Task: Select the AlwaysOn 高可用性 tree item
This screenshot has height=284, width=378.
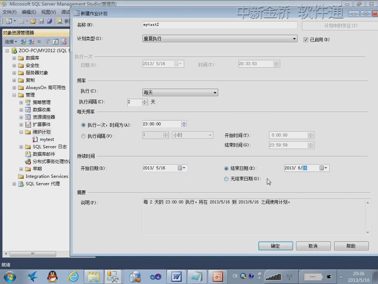Action: tap(46, 88)
